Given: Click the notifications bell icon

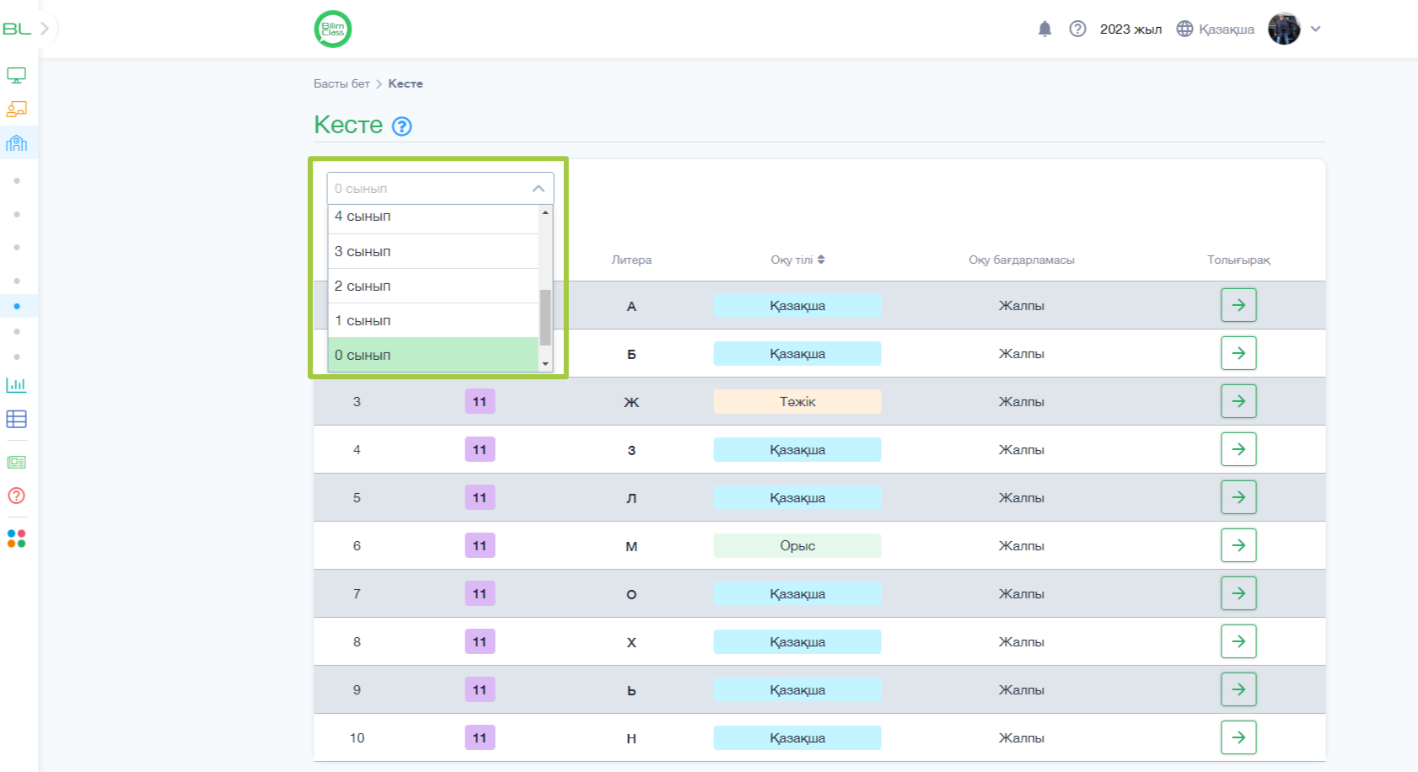Looking at the screenshot, I should point(1045,29).
